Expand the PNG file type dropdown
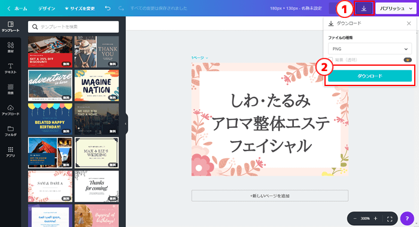Image resolution: width=419 pixels, height=227 pixels. 369,49
